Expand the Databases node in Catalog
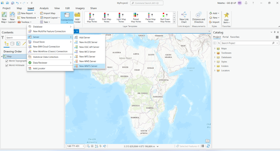This screenshot has width=280, height=151. coord(215,58)
